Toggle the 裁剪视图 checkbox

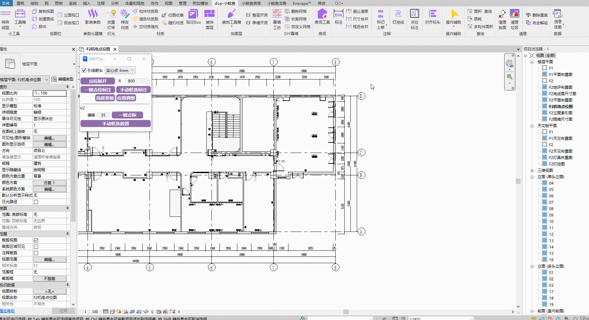coord(36,240)
